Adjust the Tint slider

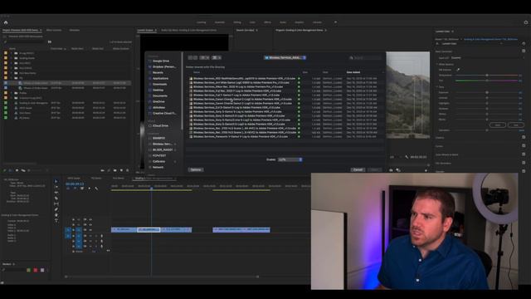coord(487,81)
